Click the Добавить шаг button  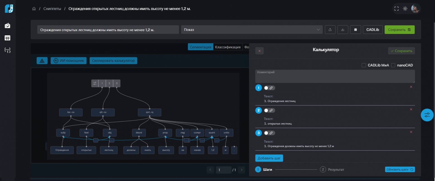269,158
